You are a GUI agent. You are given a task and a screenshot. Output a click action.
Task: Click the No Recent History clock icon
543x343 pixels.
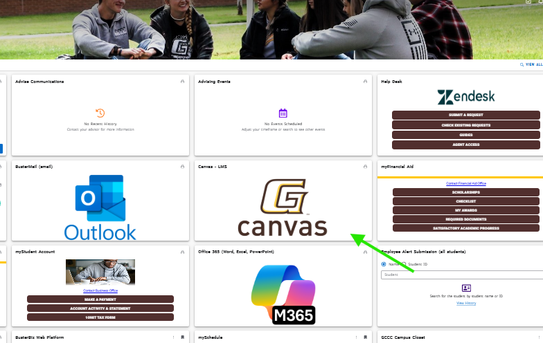pyautogui.click(x=100, y=113)
